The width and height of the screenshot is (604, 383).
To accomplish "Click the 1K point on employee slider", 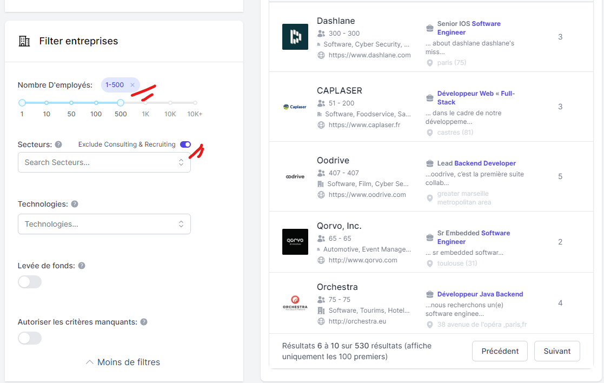I will (145, 103).
